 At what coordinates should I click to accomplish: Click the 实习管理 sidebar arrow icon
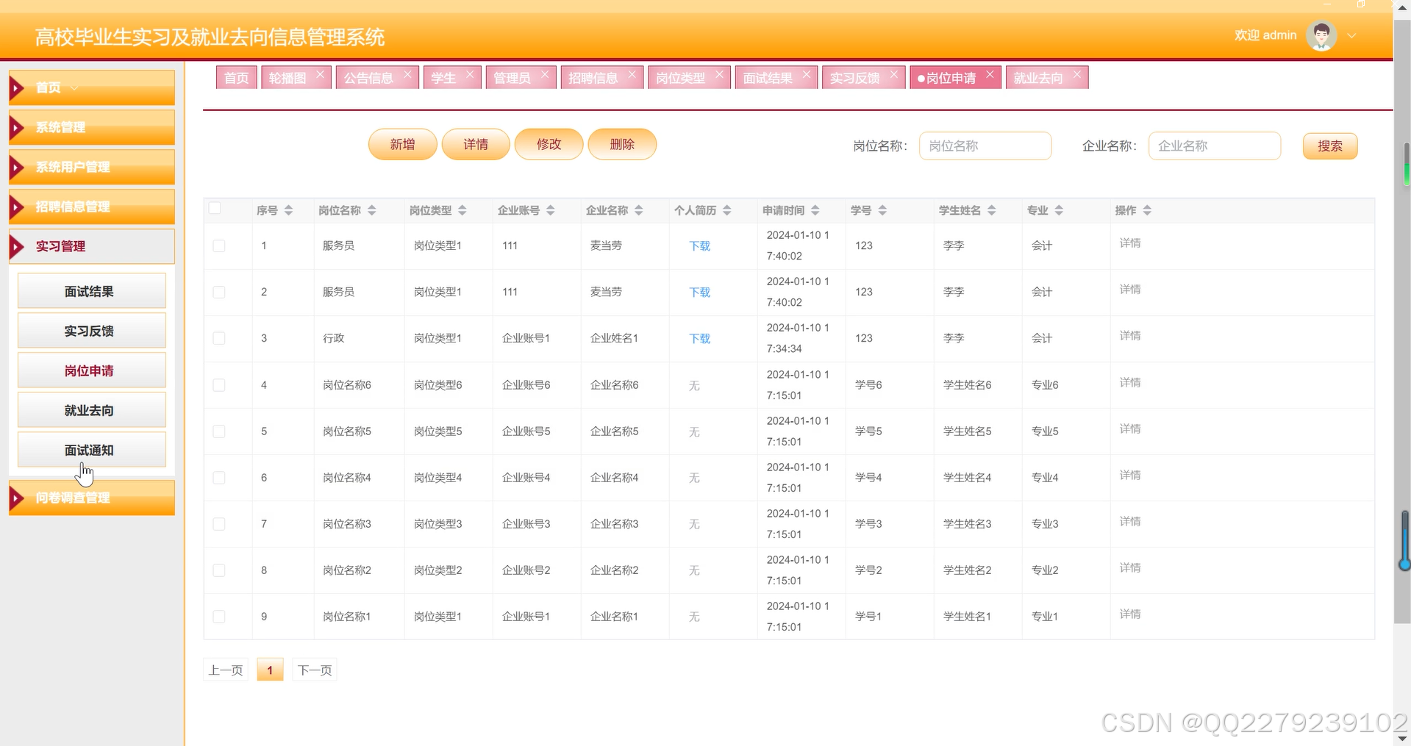pos(18,246)
